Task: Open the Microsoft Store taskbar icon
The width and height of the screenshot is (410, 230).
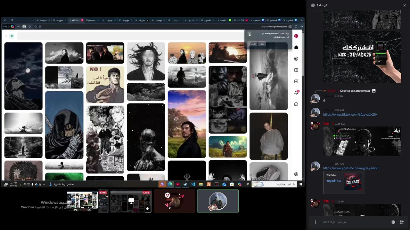Action: pos(232,184)
